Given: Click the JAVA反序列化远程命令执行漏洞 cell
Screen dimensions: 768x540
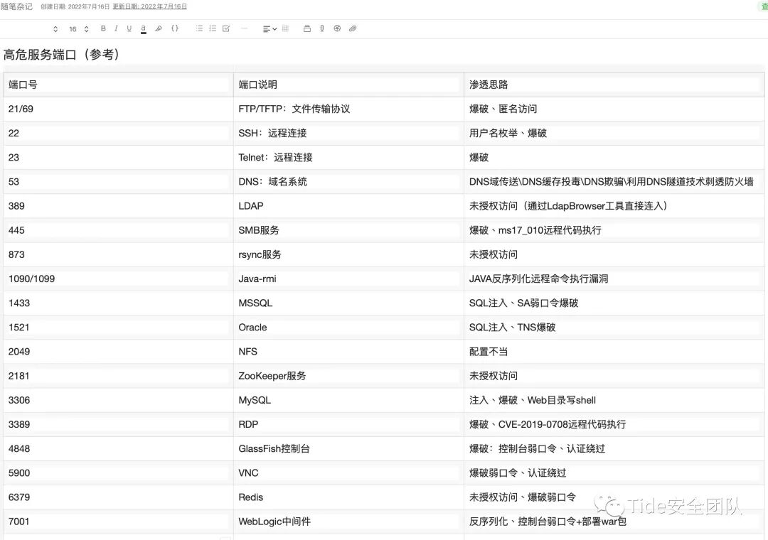Looking at the screenshot, I should pos(614,279).
